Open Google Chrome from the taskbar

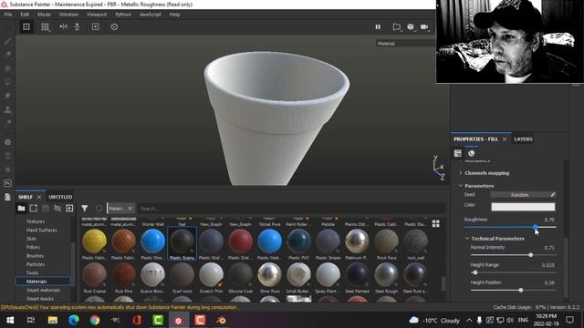(95, 320)
